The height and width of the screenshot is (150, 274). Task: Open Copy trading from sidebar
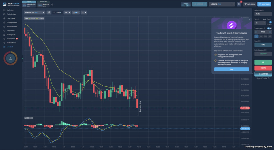(11, 18)
